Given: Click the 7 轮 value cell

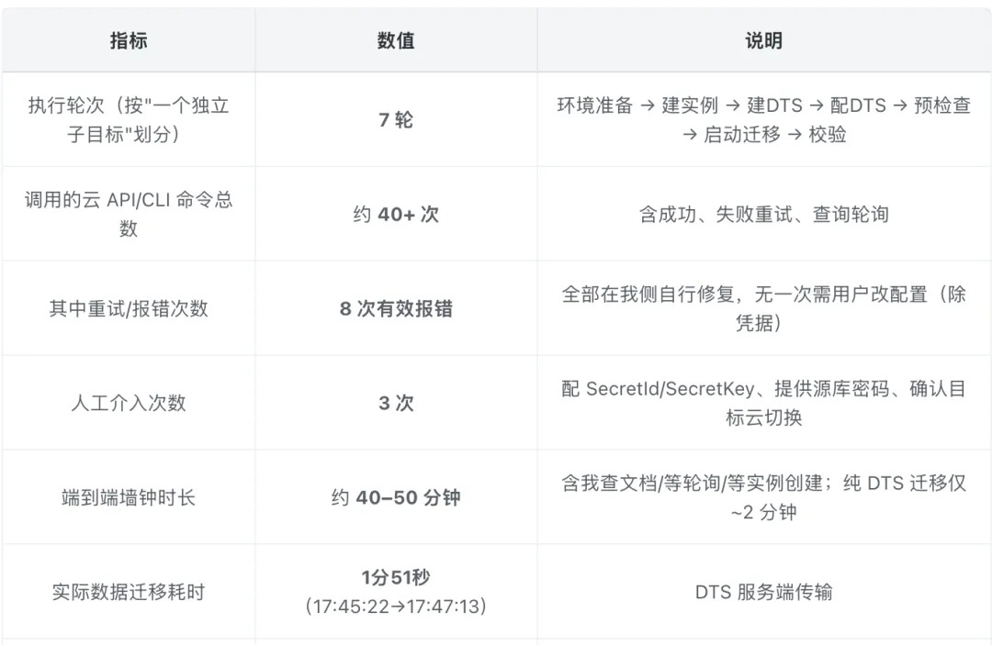Looking at the screenshot, I should tap(396, 119).
